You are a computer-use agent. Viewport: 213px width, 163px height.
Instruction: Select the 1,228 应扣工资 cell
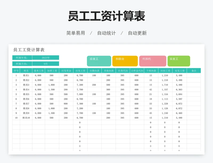(165, 103)
